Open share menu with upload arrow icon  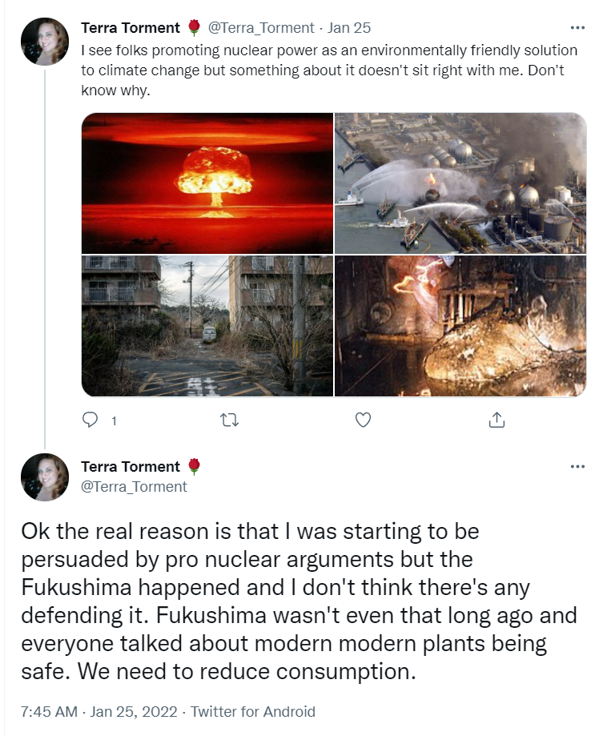[496, 420]
